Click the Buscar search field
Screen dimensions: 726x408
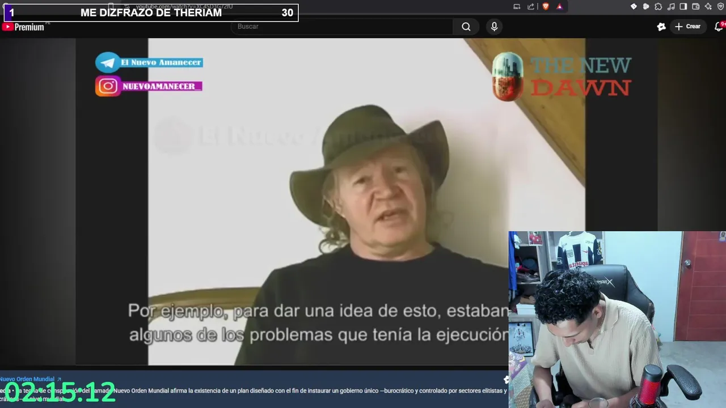pos(342,27)
